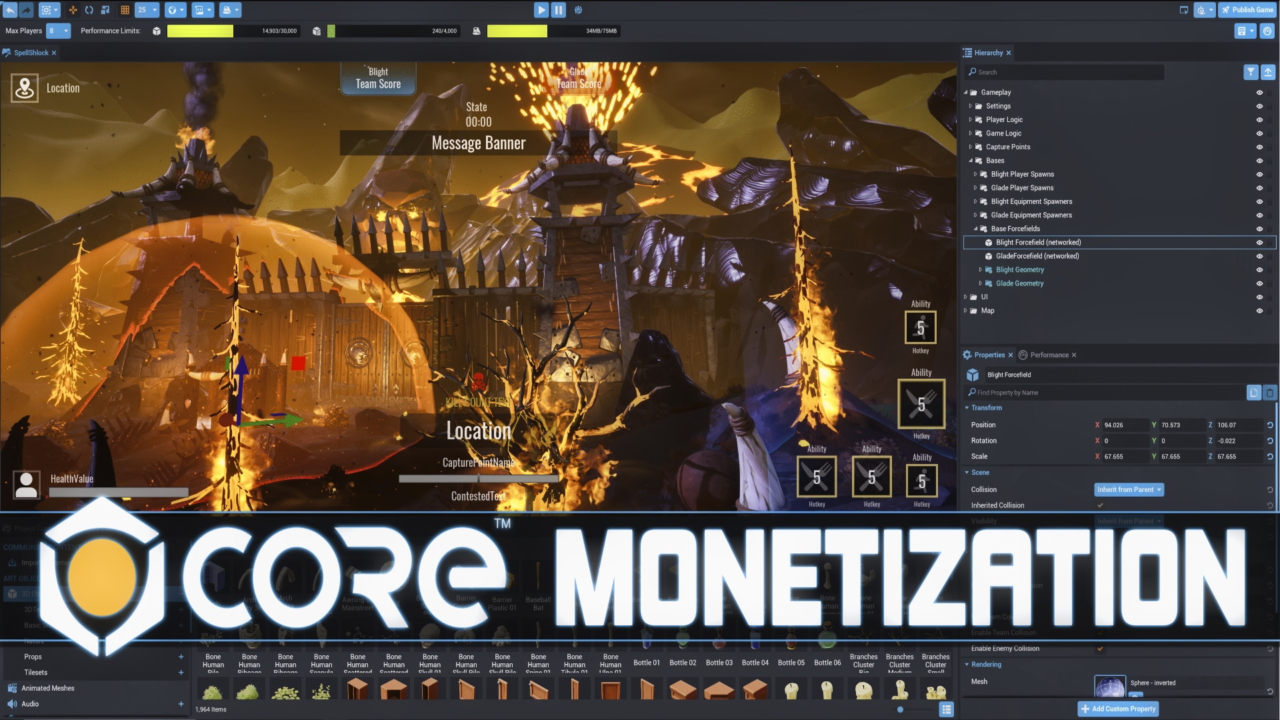
Task: Click the Hierarchy collapse-all upload icon
Action: pos(1268,72)
